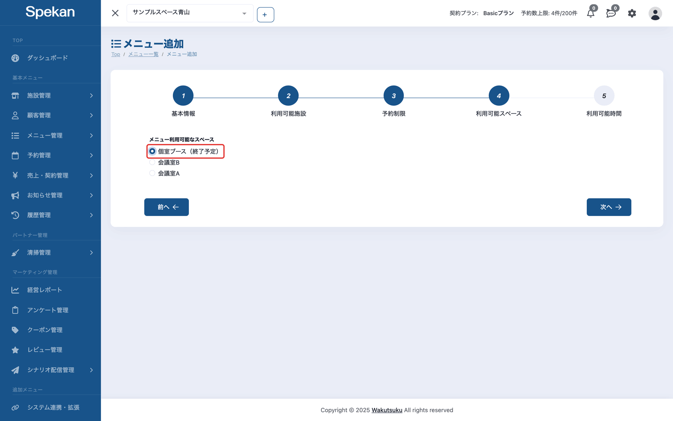This screenshot has height=421, width=673.
Task: Open the user profile avatar
Action: (x=655, y=13)
